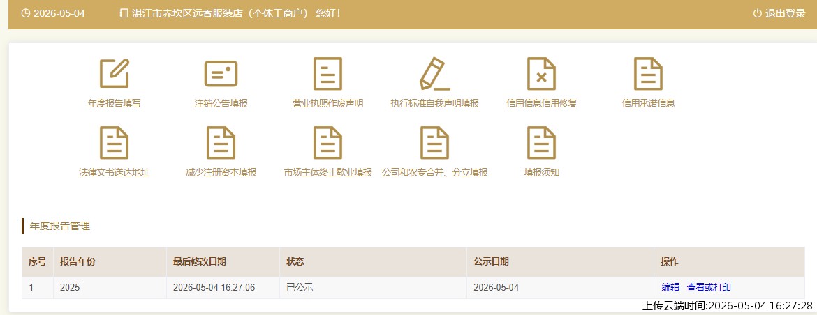Open the 注销公告填报 card icon
This screenshot has width=817, height=315.
[221, 73]
